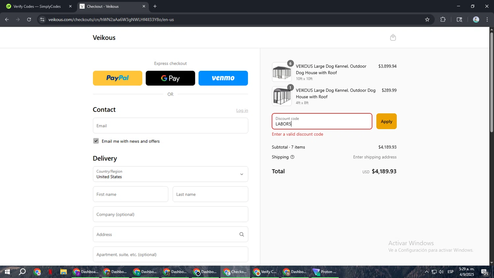View site information icon in address bar
This screenshot has height=278, width=494.
42,19
